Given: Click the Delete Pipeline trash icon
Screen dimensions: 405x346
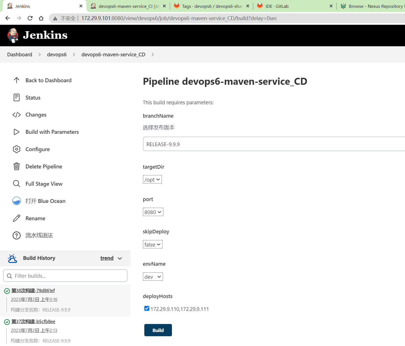Looking at the screenshot, I should [16, 166].
